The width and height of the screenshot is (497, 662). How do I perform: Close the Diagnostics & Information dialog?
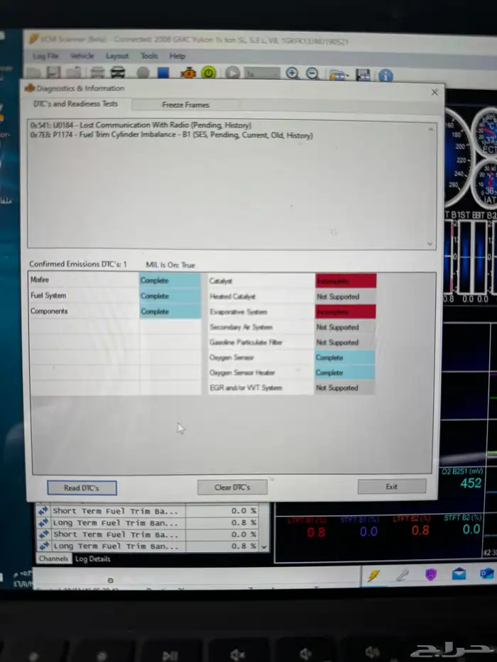(x=435, y=92)
